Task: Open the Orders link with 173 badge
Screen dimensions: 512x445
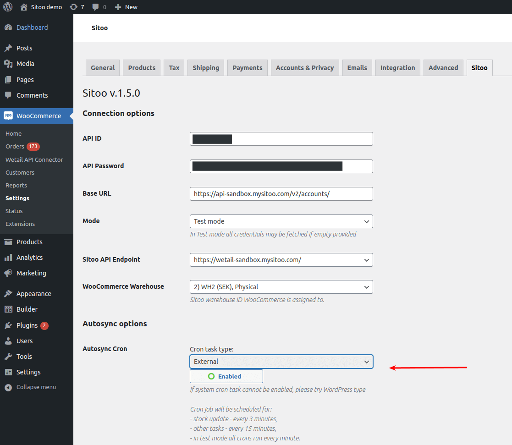Action: [x=15, y=147]
